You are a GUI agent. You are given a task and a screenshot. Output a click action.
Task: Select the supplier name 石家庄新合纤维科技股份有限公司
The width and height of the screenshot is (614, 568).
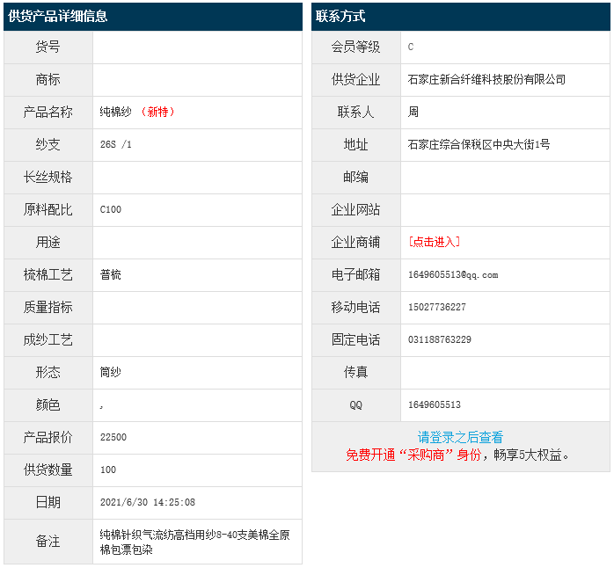(x=486, y=79)
